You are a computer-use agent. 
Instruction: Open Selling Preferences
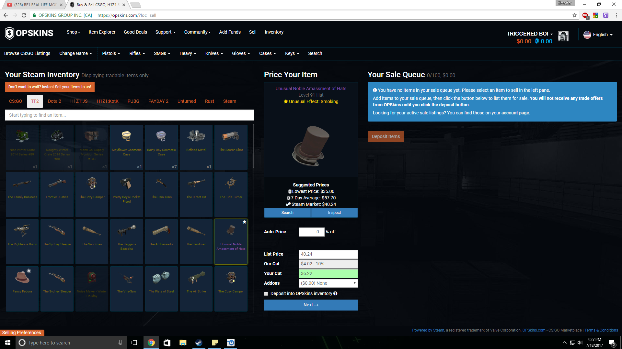(x=22, y=333)
